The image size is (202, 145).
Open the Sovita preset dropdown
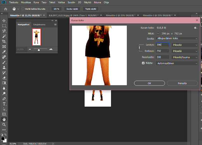coord(176,38)
